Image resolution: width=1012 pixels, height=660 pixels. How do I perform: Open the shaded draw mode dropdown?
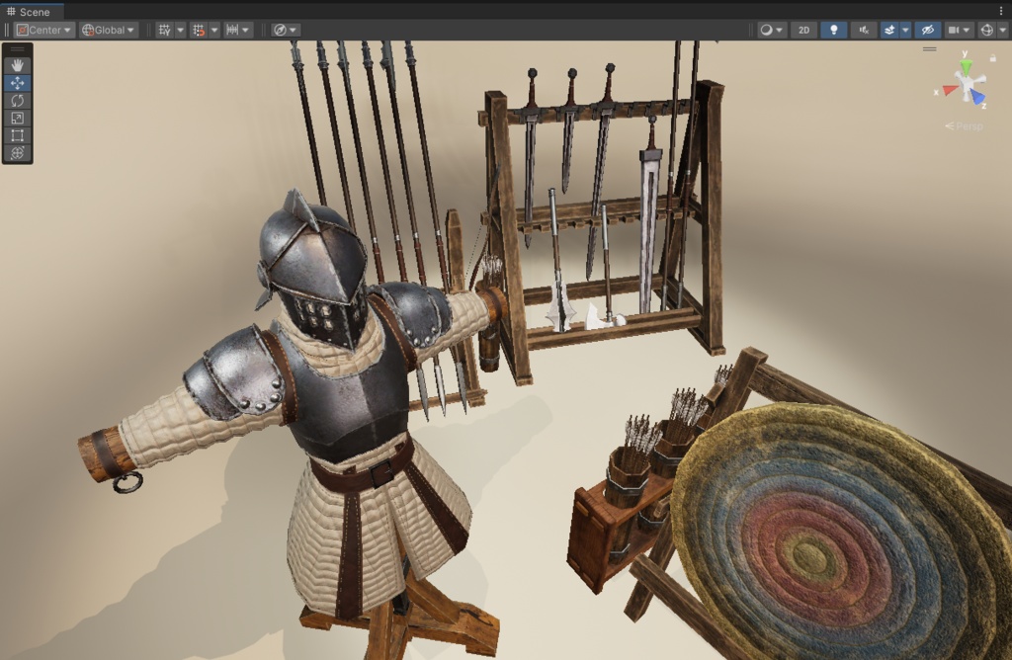(x=771, y=30)
